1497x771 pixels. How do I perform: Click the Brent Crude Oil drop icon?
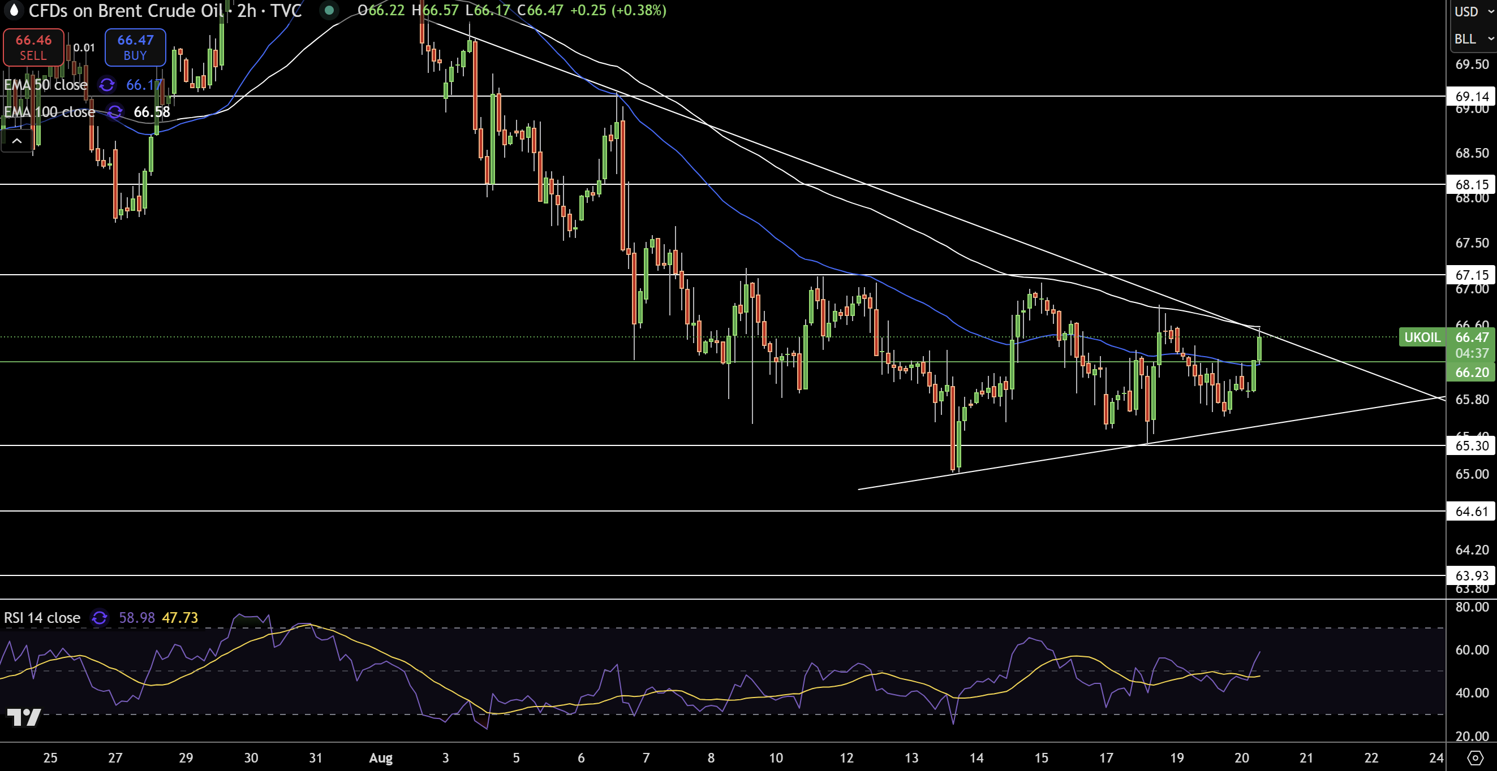(14, 10)
